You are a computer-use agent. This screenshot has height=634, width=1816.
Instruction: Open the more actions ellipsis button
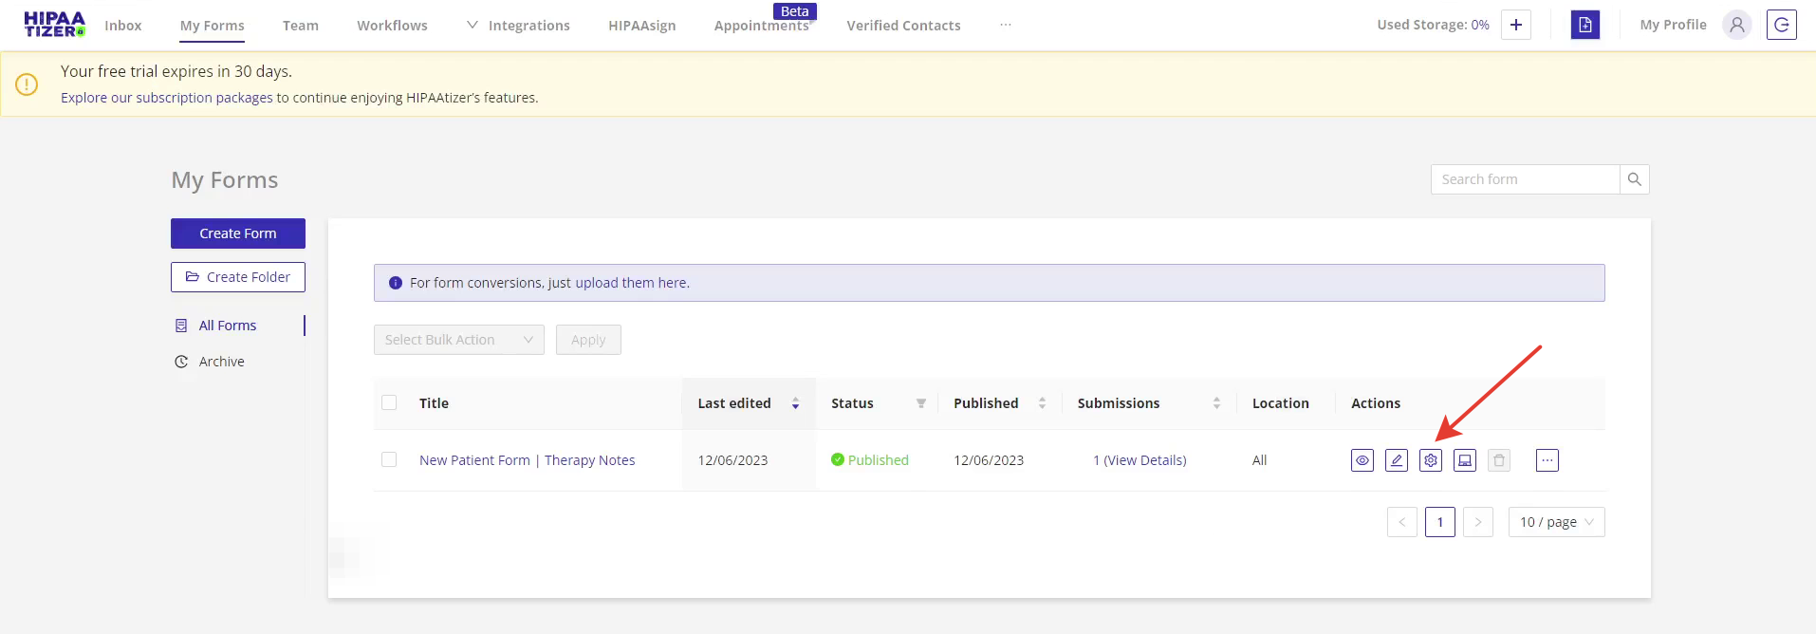click(x=1547, y=460)
